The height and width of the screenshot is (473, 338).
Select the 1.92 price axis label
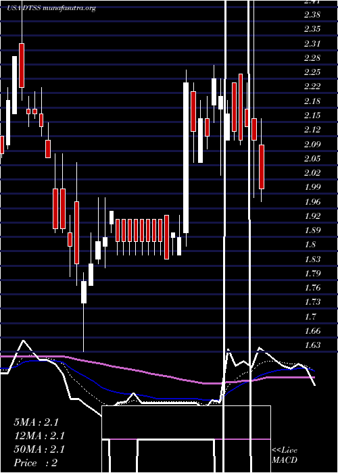(x=312, y=216)
